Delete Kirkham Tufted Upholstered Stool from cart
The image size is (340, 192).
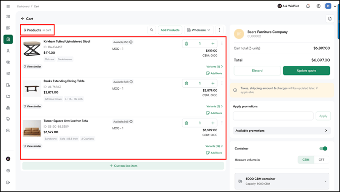[x=186, y=44]
